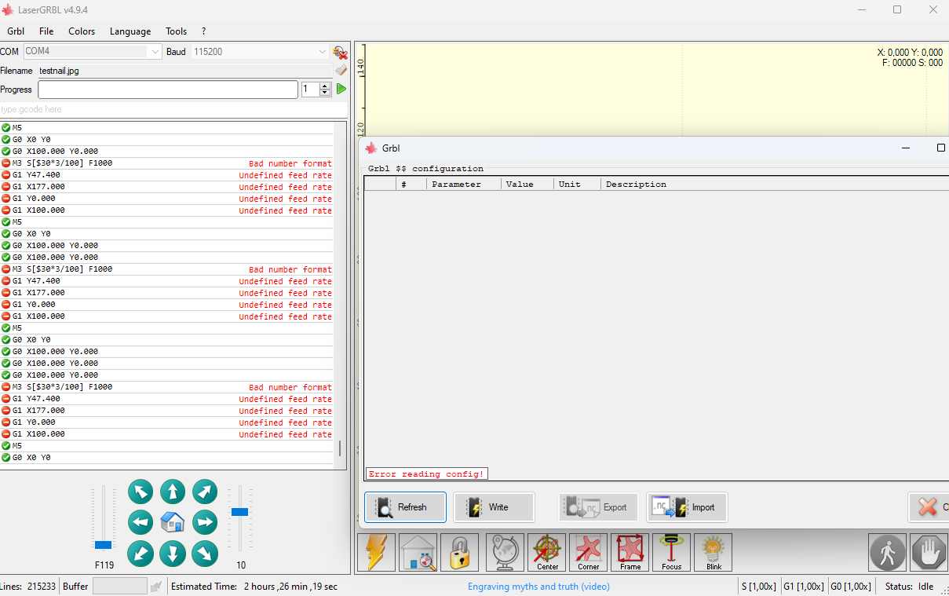Jog down with the down arrow button
Viewport: 949px width, 596px height.
pyautogui.click(x=173, y=554)
